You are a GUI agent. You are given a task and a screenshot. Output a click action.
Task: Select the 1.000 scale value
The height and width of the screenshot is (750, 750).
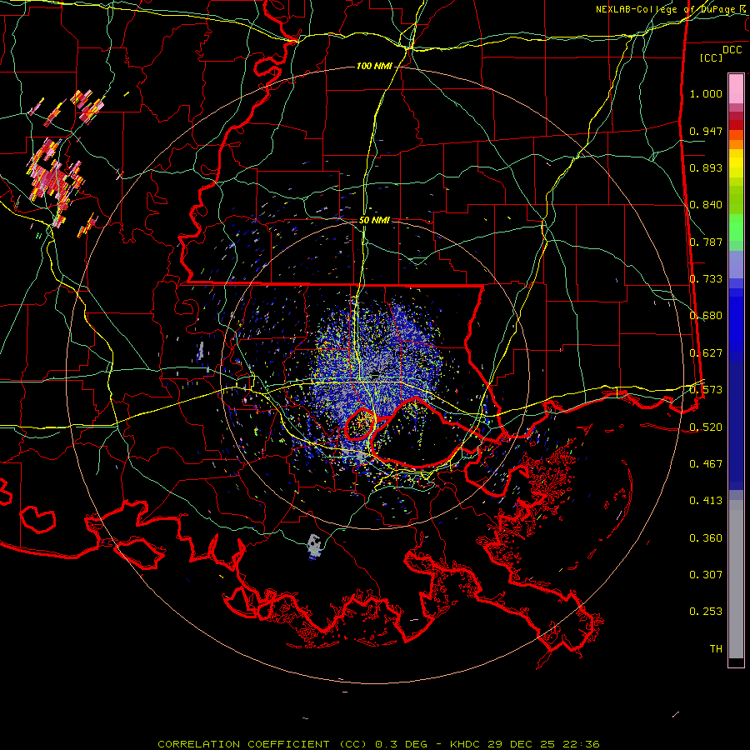pyautogui.click(x=706, y=93)
